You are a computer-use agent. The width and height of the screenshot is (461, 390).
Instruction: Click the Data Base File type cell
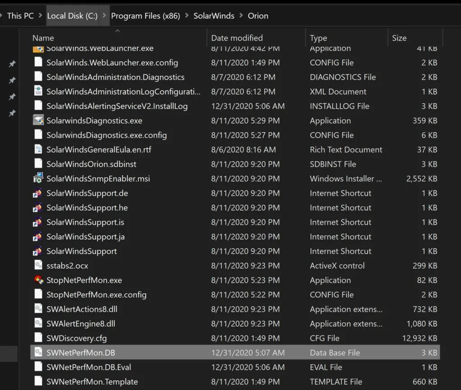335,353
